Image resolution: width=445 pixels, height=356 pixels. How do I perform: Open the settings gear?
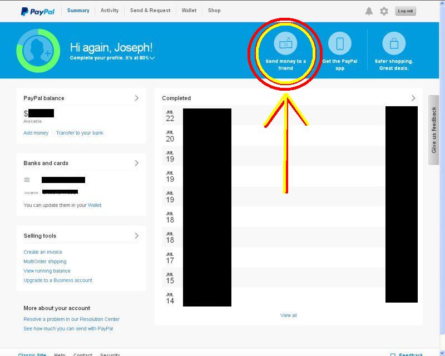tap(384, 11)
